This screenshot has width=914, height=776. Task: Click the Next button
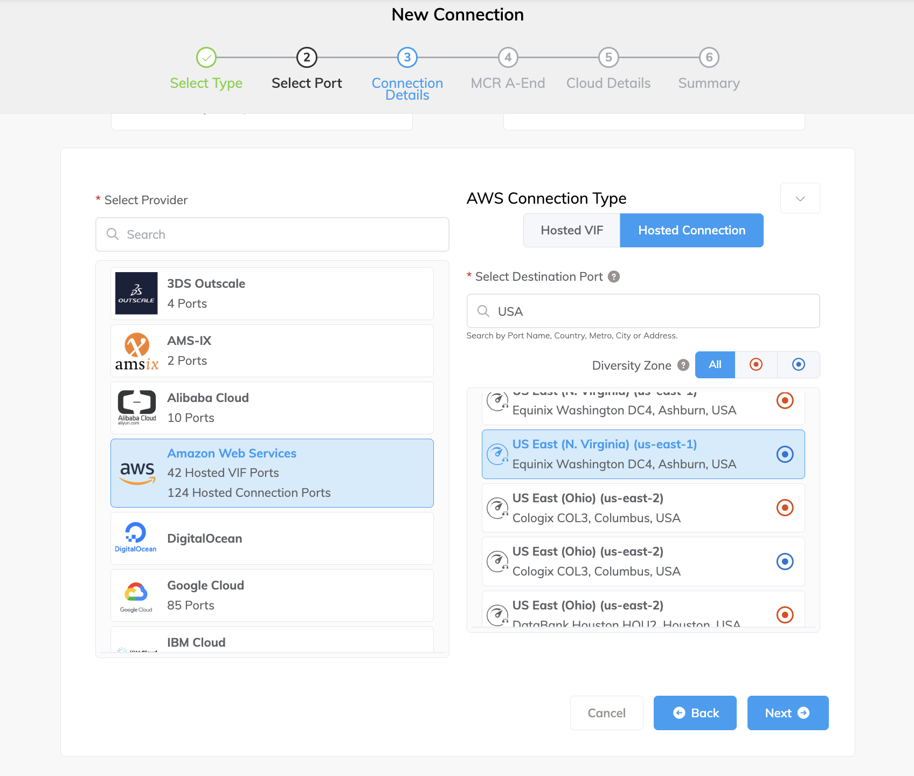[x=787, y=712]
